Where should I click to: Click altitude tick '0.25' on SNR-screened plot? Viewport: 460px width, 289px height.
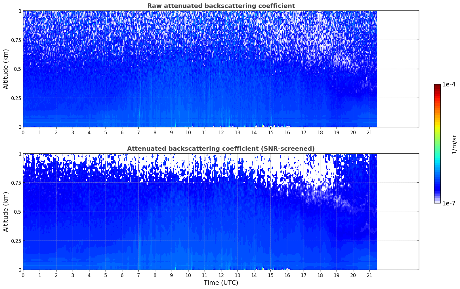[16, 241]
